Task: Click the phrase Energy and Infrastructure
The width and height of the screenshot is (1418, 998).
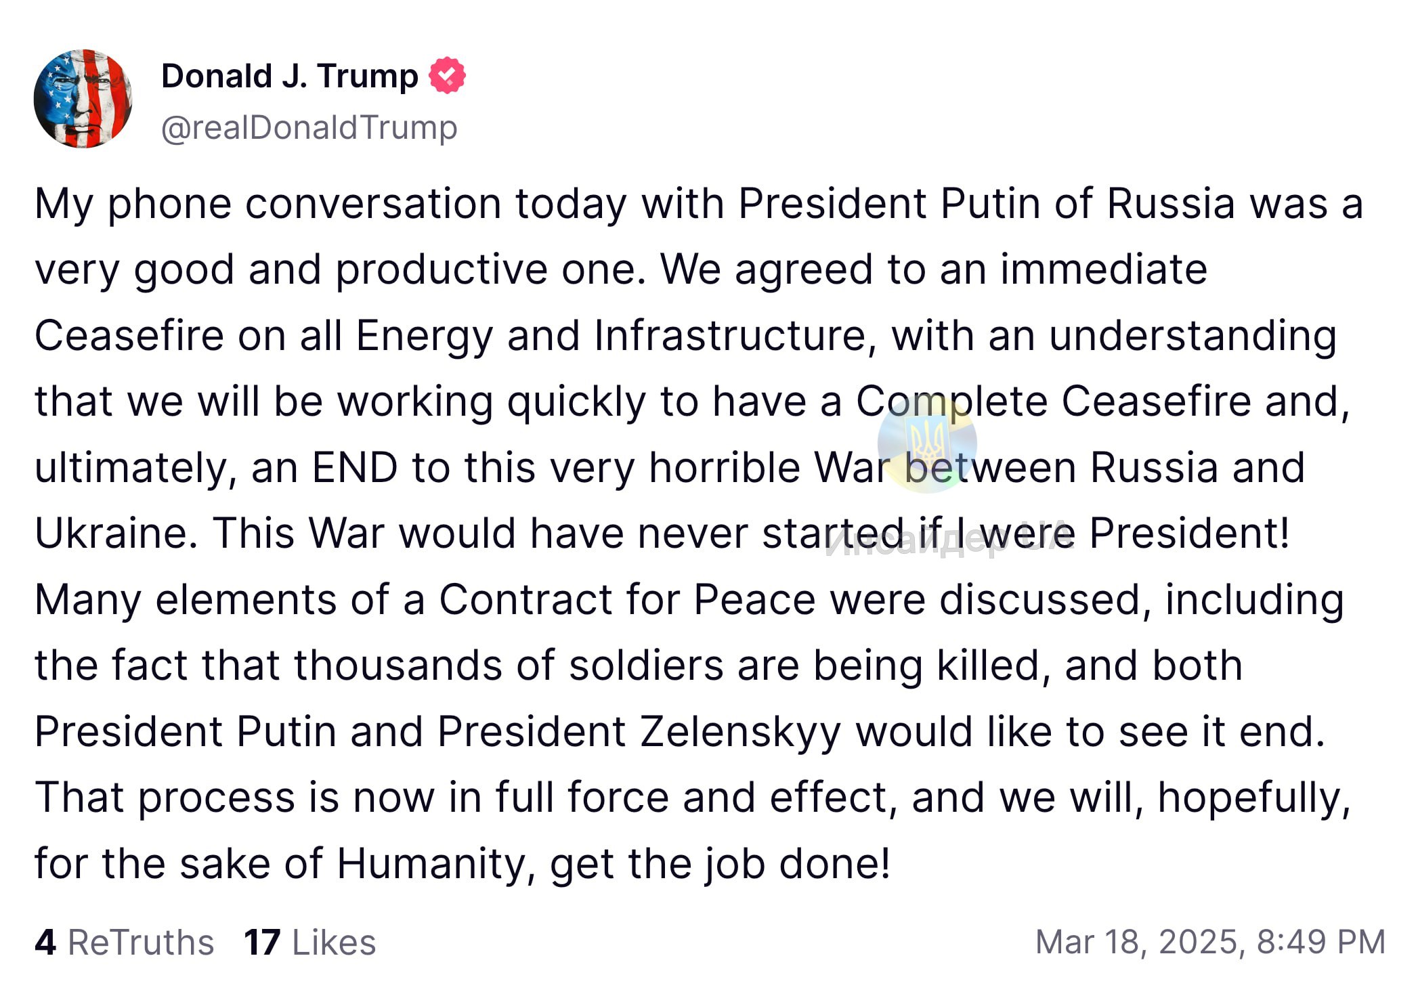Action: [611, 335]
